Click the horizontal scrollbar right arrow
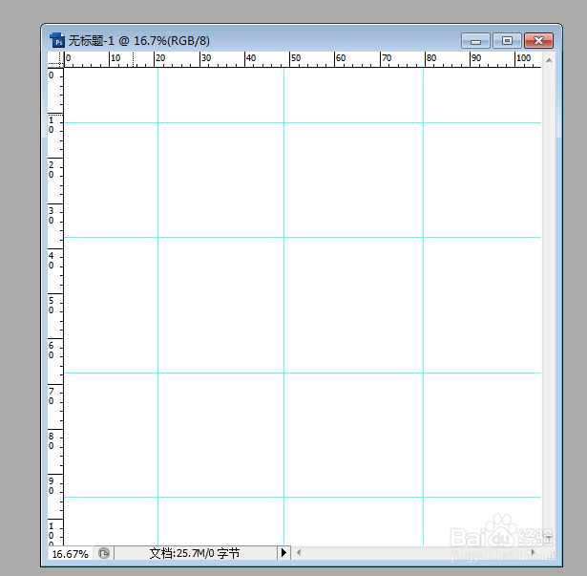Viewport: 587px width, 576px height. (534, 552)
